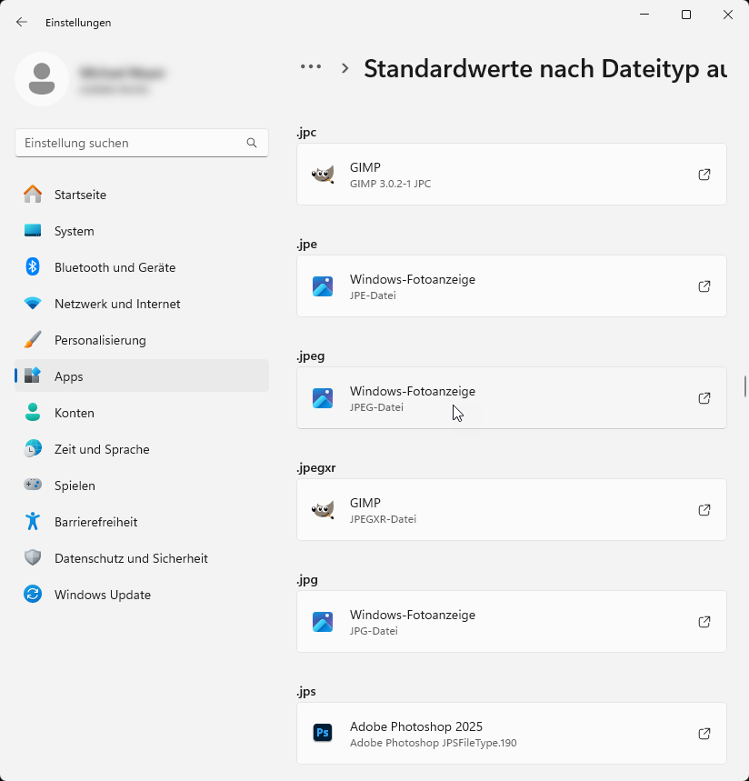Click the gamepad icon for Spielen

(x=33, y=485)
